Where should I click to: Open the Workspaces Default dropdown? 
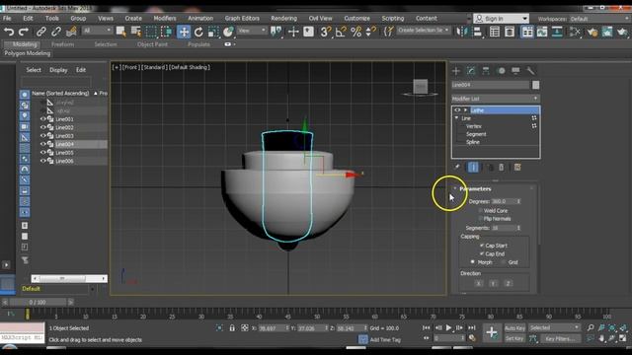click(x=598, y=19)
